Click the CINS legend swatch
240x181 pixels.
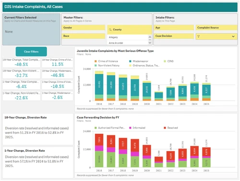coord(165,61)
